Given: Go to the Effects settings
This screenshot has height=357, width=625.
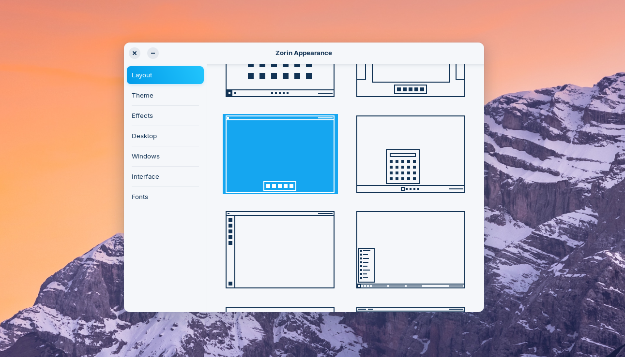Looking at the screenshot, I should click(165, 116).
